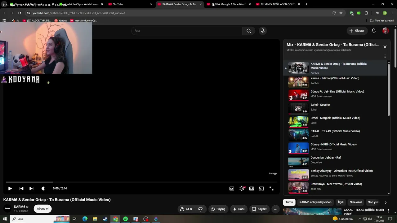Like the video with 44 B likes
The image size is (397, 223).
[x=185, y=209]
